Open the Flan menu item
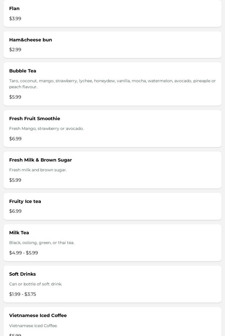 tap(14, 9)
